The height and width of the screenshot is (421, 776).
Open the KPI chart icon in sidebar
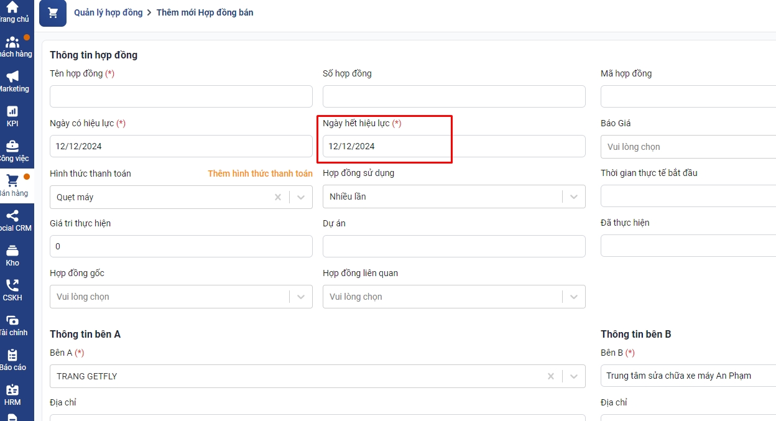[12, 112]
